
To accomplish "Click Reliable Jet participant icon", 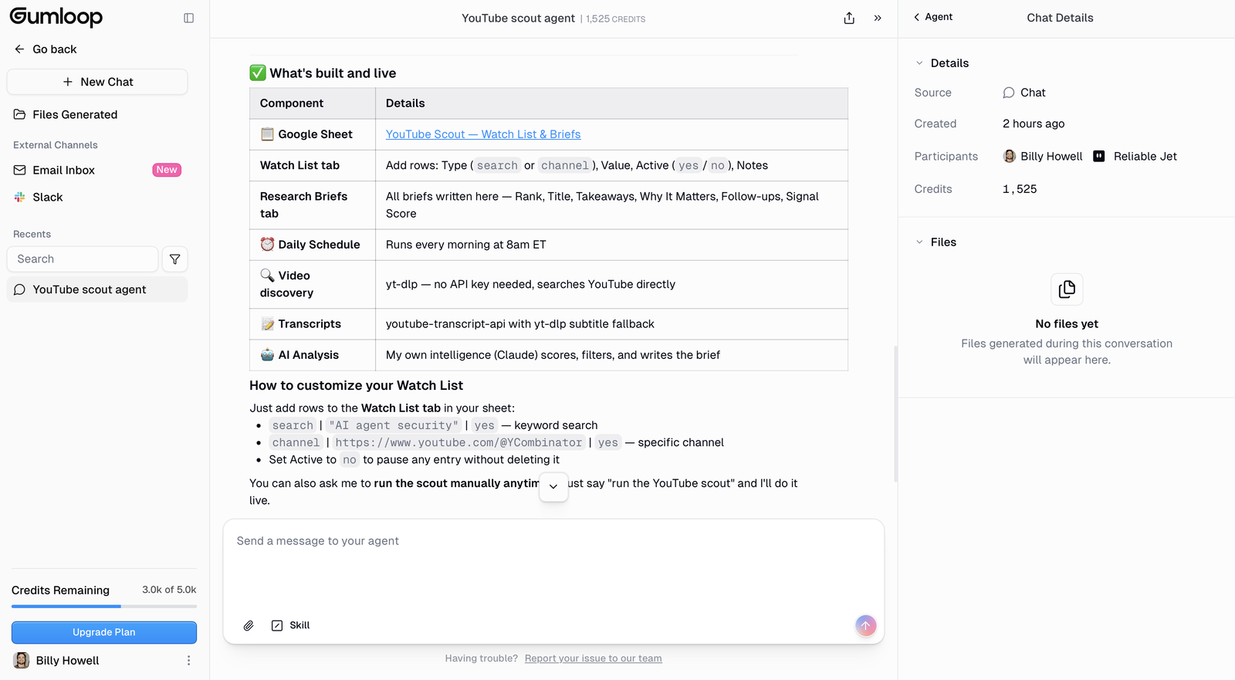I will [1099, 156].
